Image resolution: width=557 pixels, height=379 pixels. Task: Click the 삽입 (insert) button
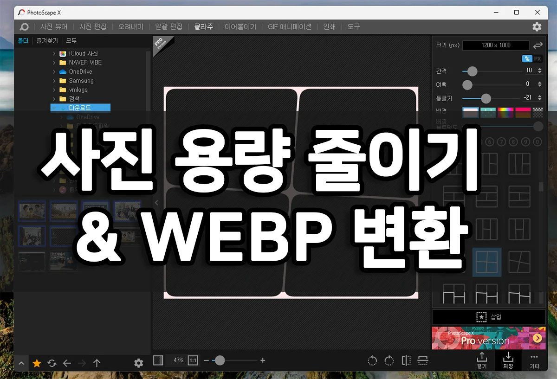(x=488, y=317)
